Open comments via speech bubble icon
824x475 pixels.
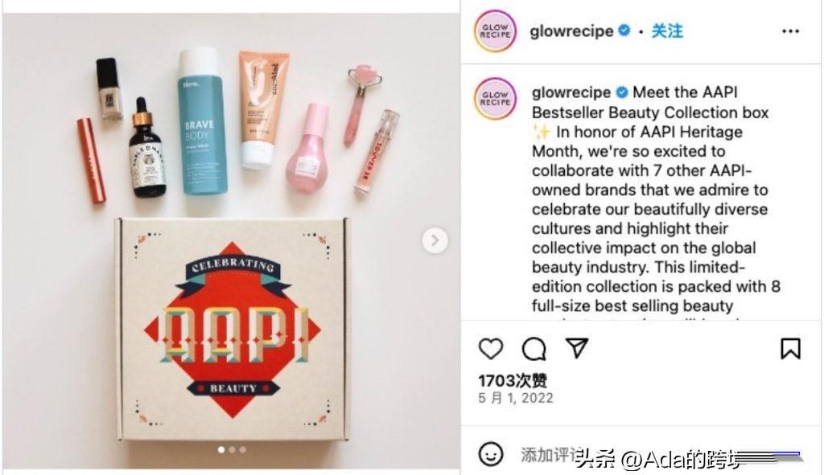(534, 349)
